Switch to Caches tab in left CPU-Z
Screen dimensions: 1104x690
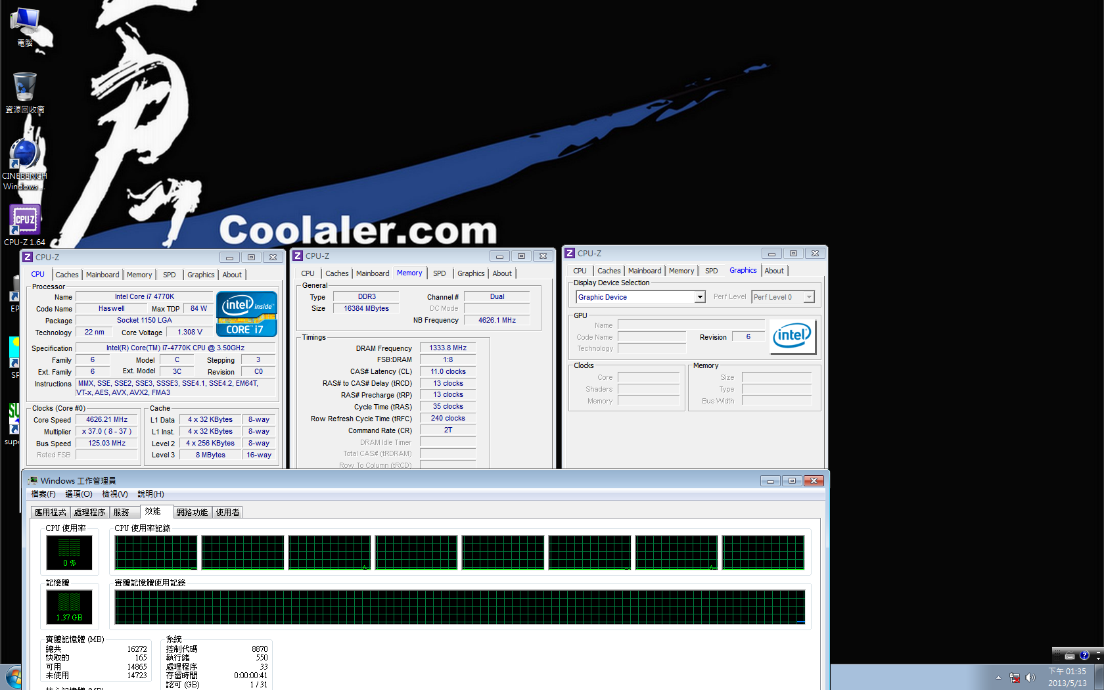tap(67, 275)
